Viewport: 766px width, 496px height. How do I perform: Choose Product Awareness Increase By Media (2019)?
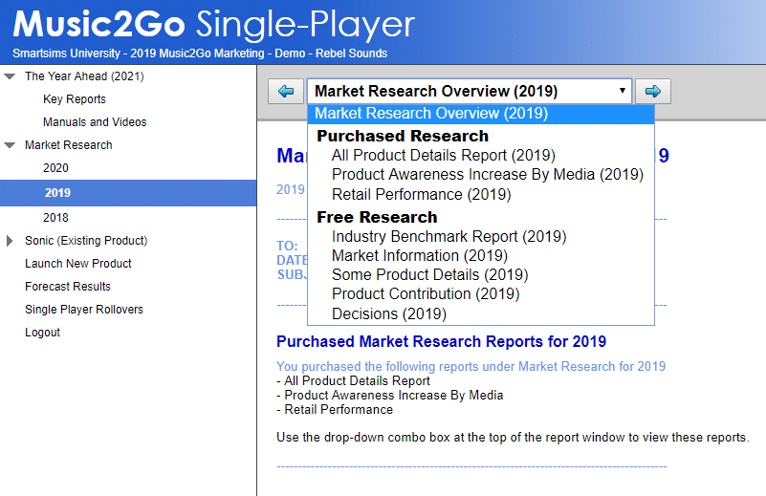(x=487, y=174)
